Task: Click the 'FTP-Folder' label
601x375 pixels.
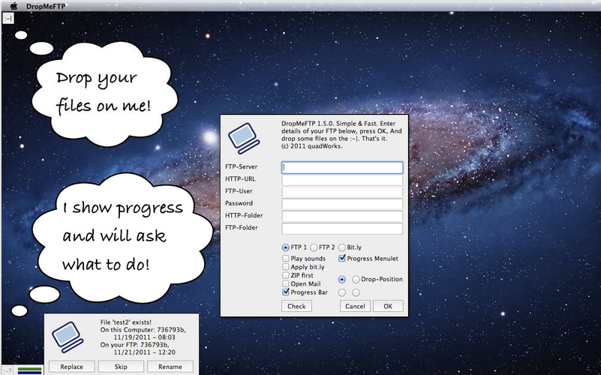Action: point(242,227)
